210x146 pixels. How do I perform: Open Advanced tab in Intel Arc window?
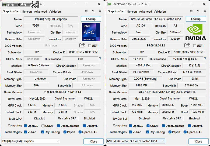pos(40,12)
